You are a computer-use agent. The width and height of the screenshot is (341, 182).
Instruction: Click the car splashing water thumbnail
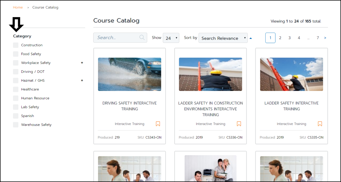(x=130, y=74)
